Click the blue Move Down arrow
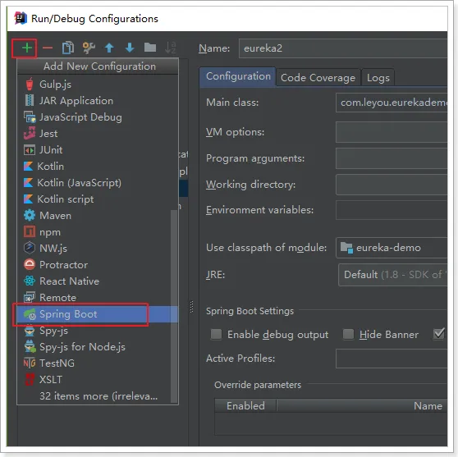 [x=130, y=48]
